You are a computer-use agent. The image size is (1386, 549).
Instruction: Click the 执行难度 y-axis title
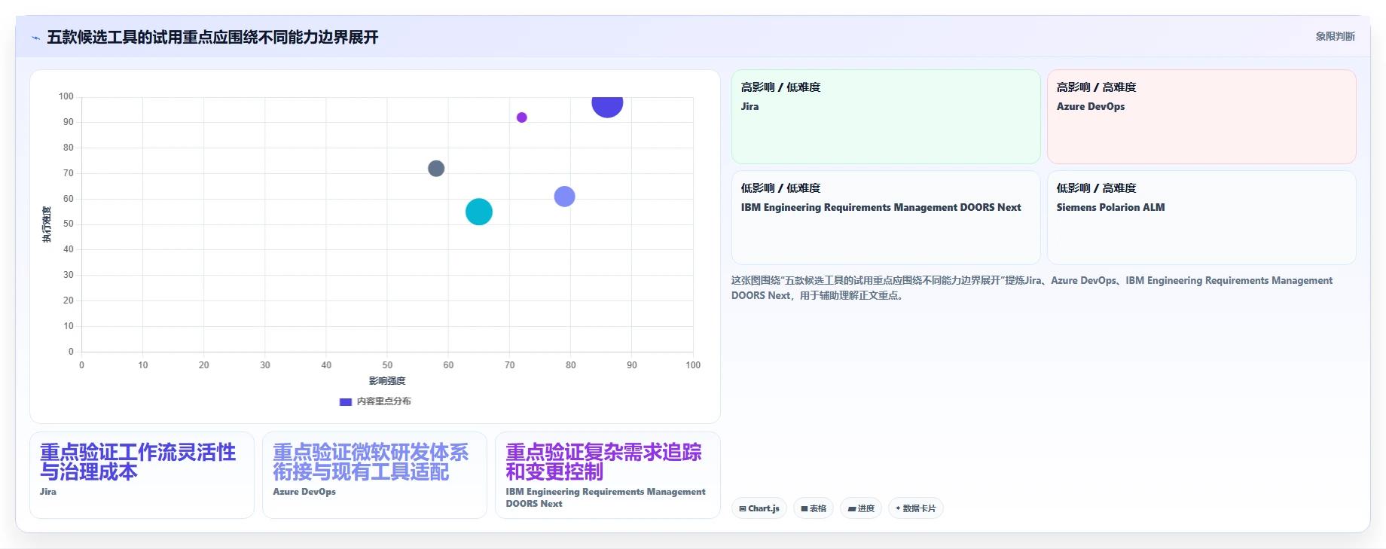click(x=47, y=224)
